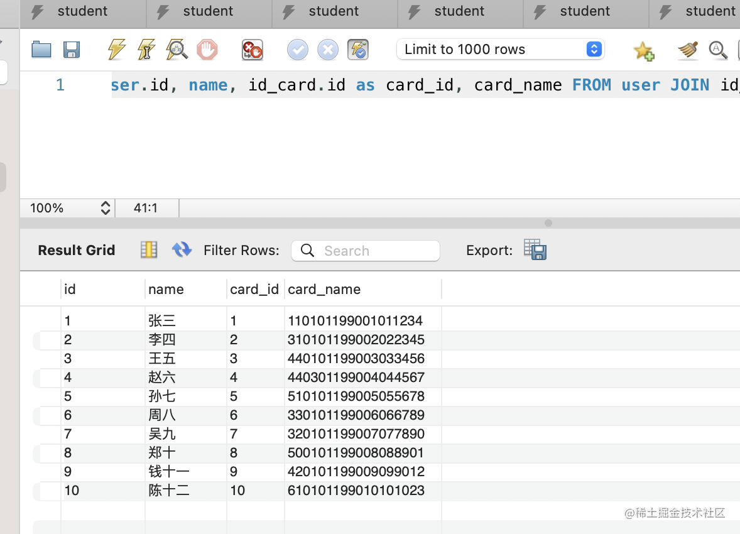Switch to the third student tab
740x534 pixels.
tap(334, 11)
